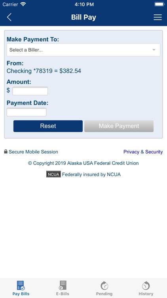Open the History icon
Viewport: 167px width, 298px height.
tap(146, 286)
